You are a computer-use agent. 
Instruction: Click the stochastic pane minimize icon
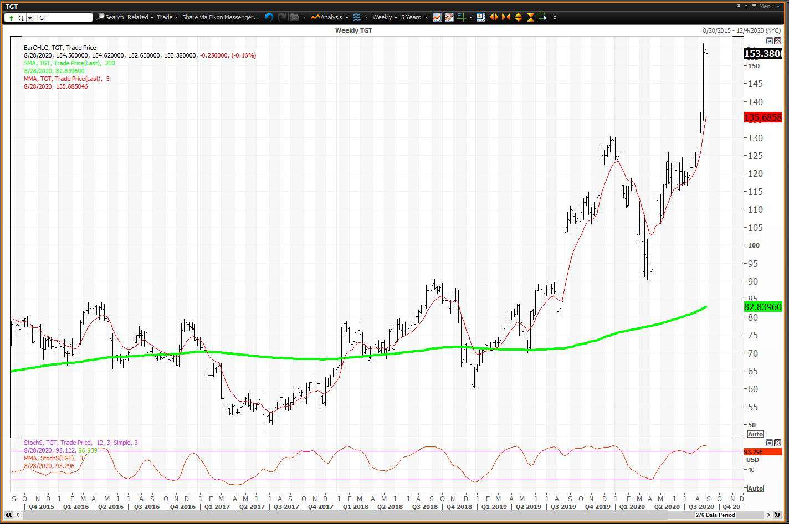(x=769, y=443)
